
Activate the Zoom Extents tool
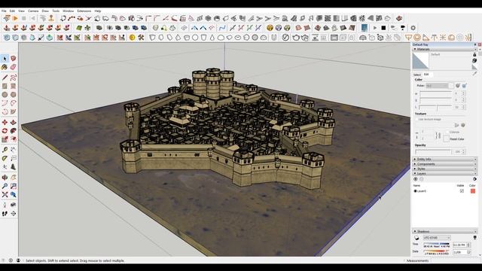coord(5,194)
